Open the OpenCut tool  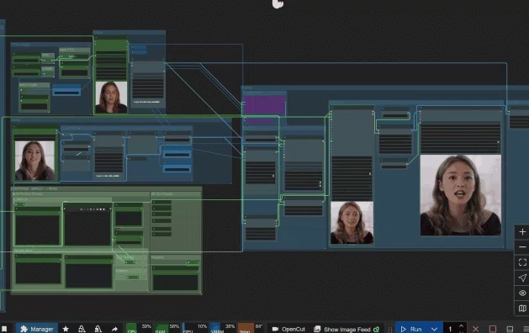coord(288,329)
